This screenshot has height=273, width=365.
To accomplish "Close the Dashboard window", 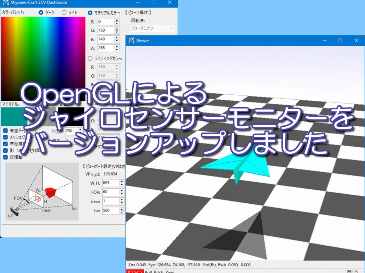I will point(170,2).
